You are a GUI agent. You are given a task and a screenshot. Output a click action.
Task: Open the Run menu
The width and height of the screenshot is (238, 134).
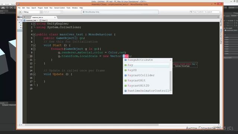click(x=51, y=8)
